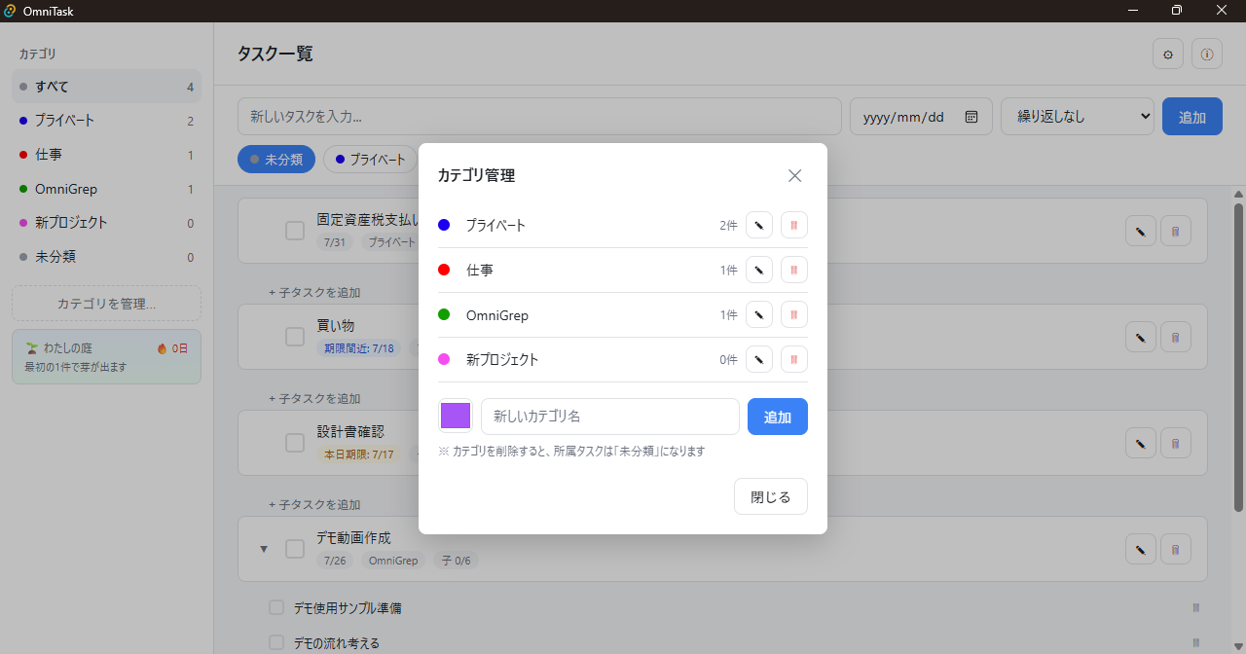Open the info icon in header
The image size is (1246, 654).
(1207, 54)
